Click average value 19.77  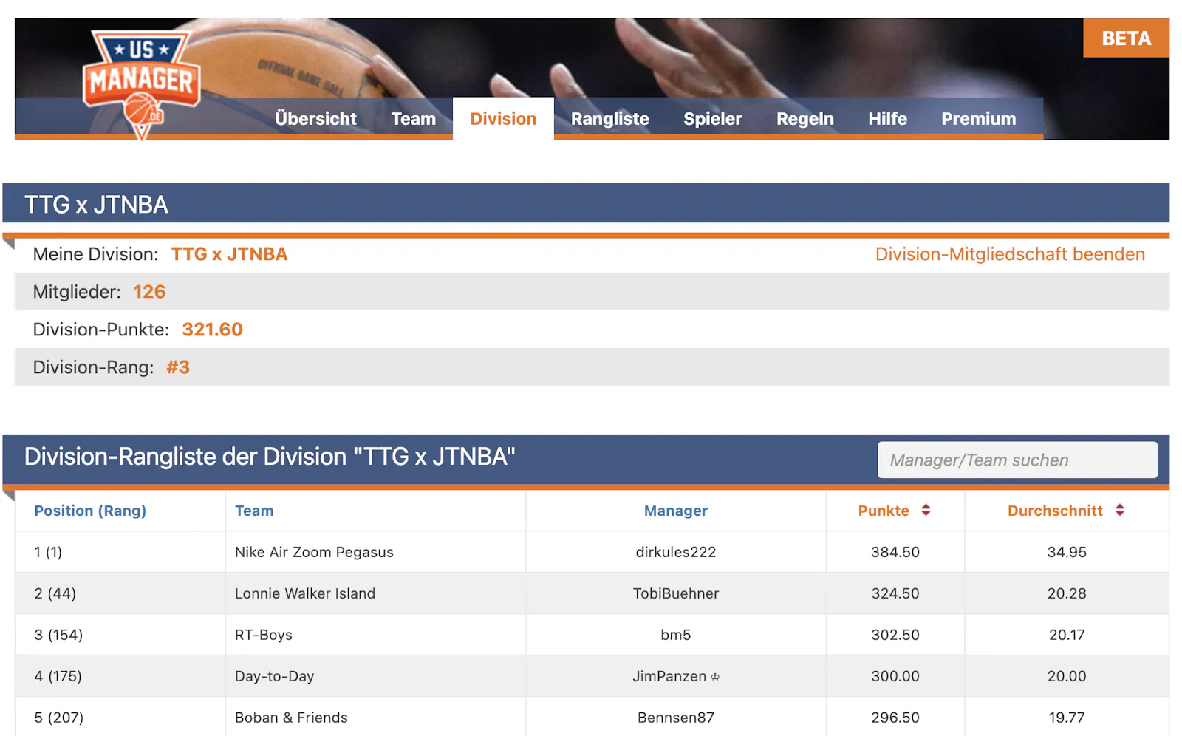(x=1067, y=718)
